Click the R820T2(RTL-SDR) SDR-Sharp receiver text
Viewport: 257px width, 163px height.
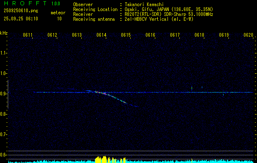(x=169, y=14)
